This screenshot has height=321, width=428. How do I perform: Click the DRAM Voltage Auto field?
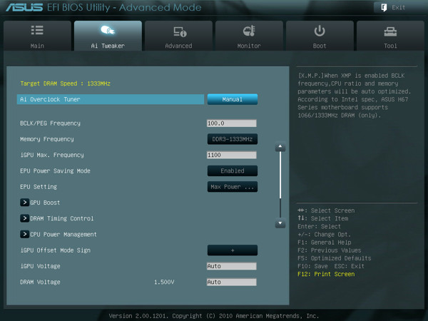(231, 282)
